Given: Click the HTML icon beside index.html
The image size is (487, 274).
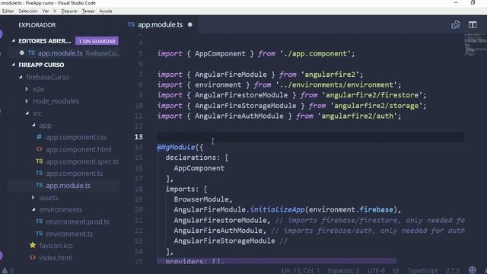Looking at the screenshot, I should [33, 257].
